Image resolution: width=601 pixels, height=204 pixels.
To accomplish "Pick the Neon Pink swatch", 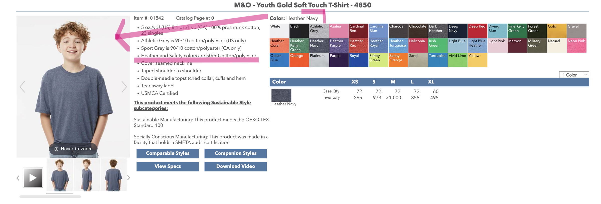I will click(x=576, y=46).
